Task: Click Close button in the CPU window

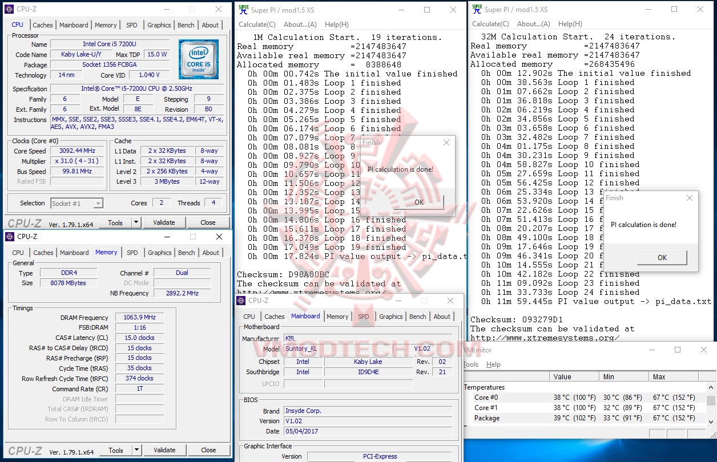Action: click(208, 222)
